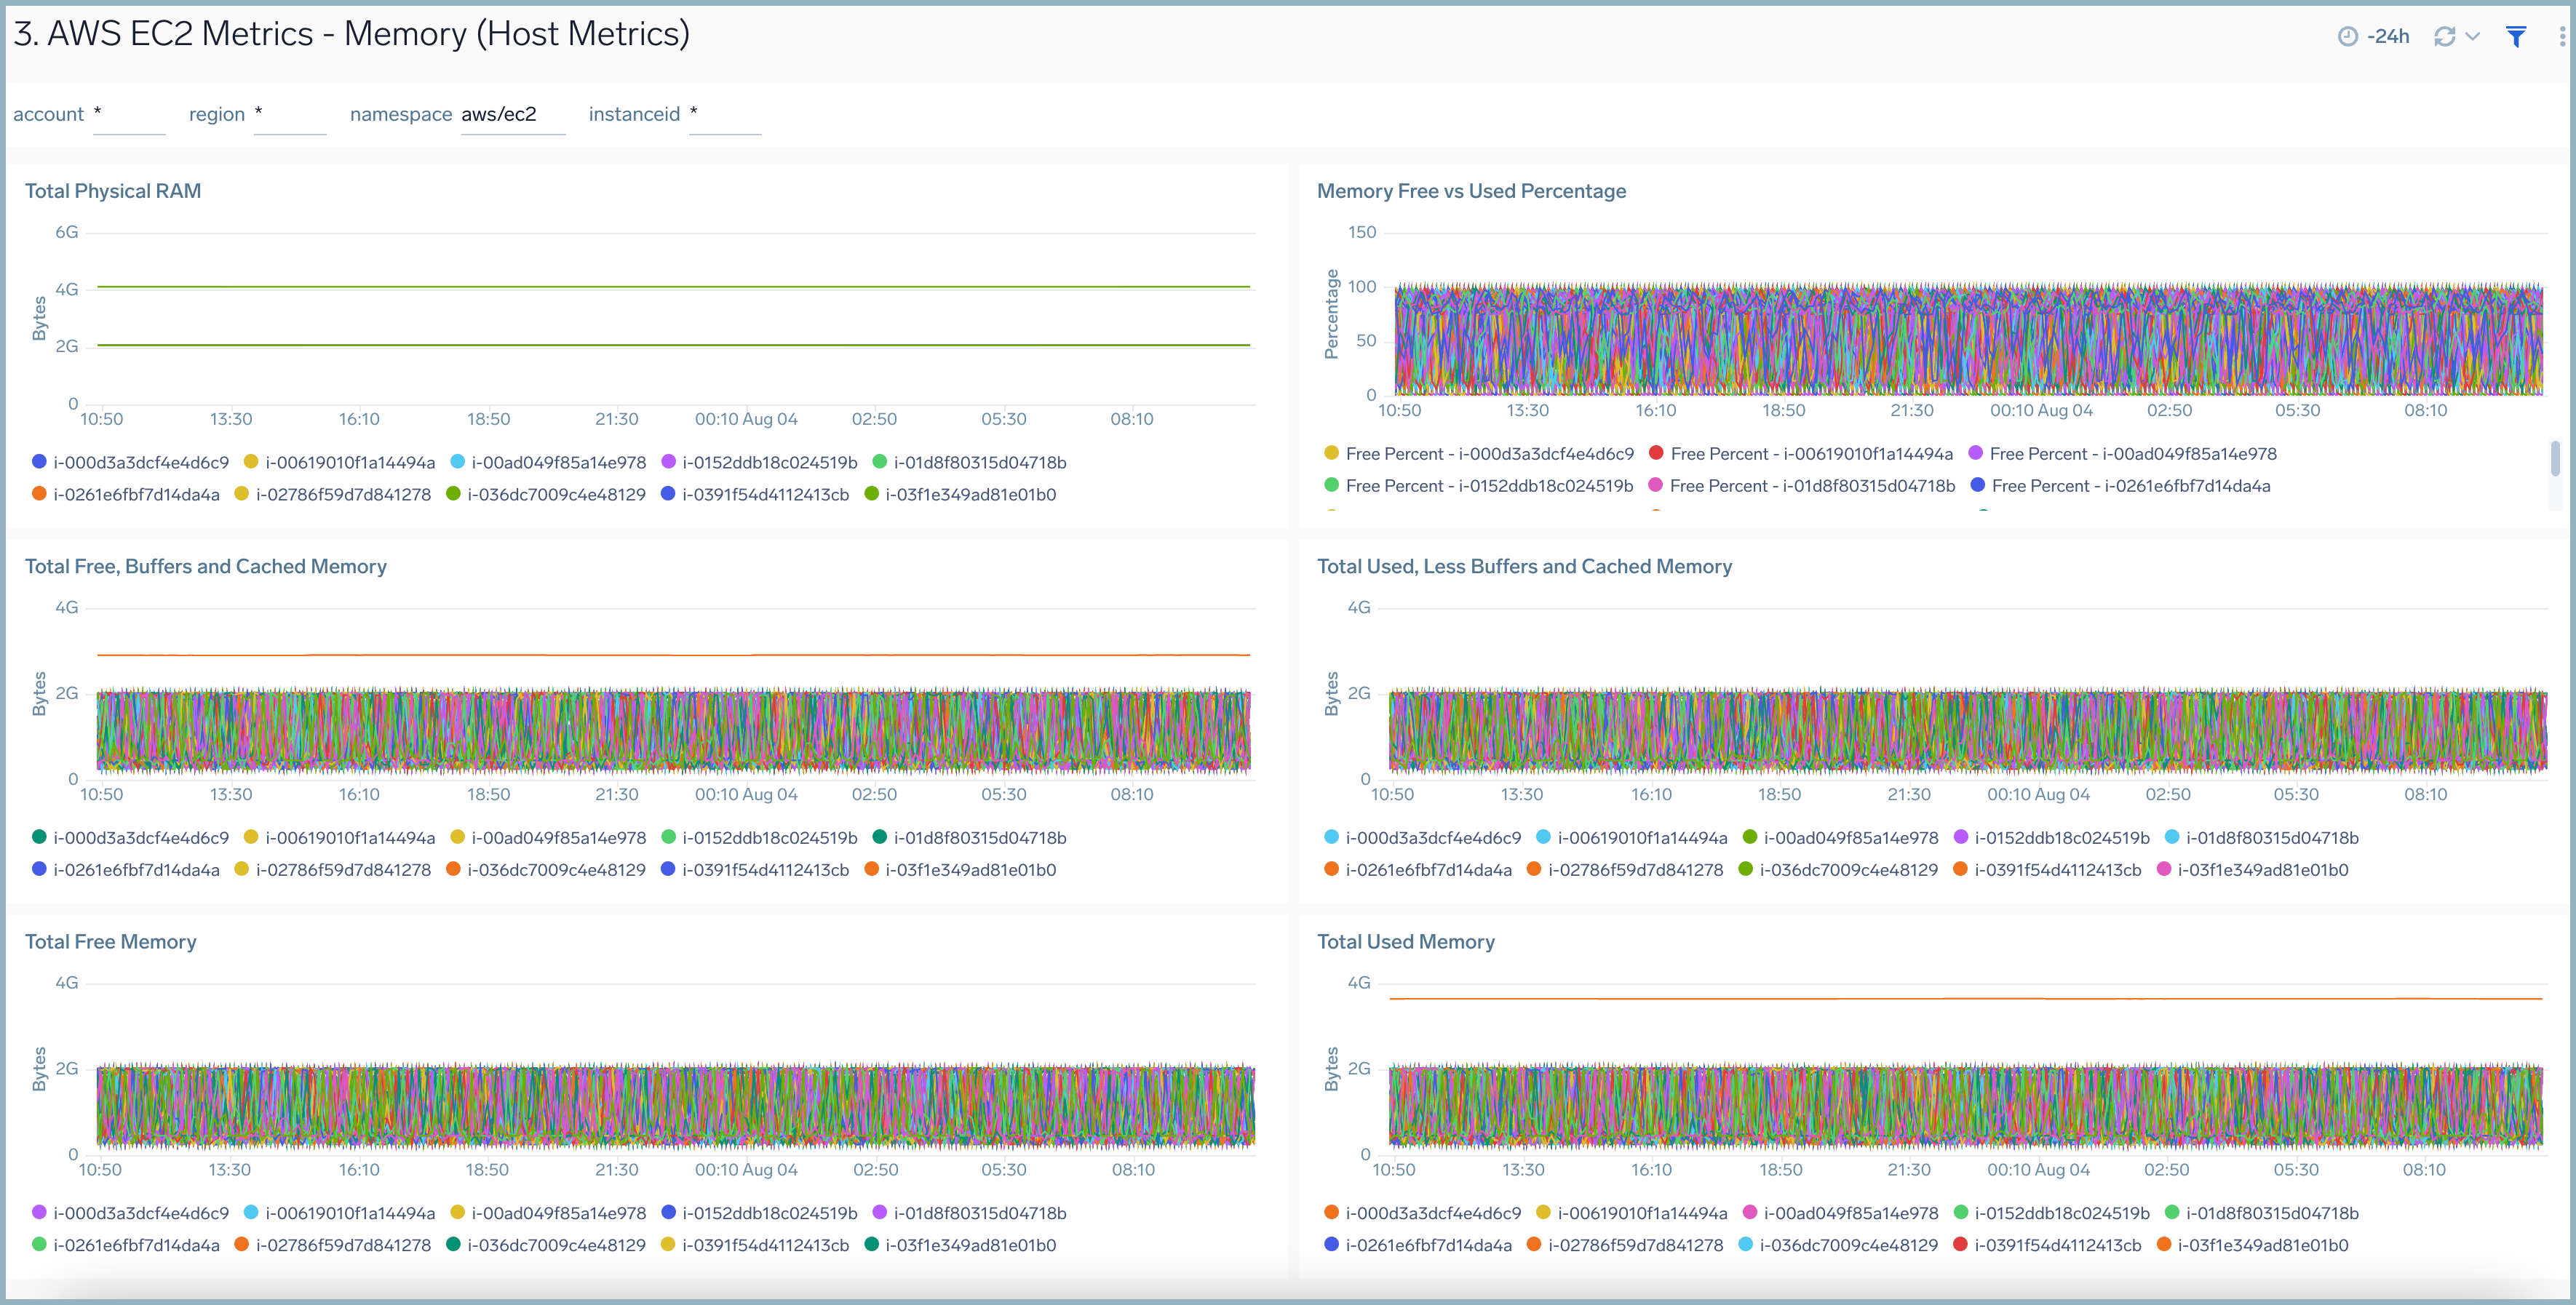
Task: Click the dashboard title 3. AWS EC2 Metrics
Action: (x=350, y=33)
